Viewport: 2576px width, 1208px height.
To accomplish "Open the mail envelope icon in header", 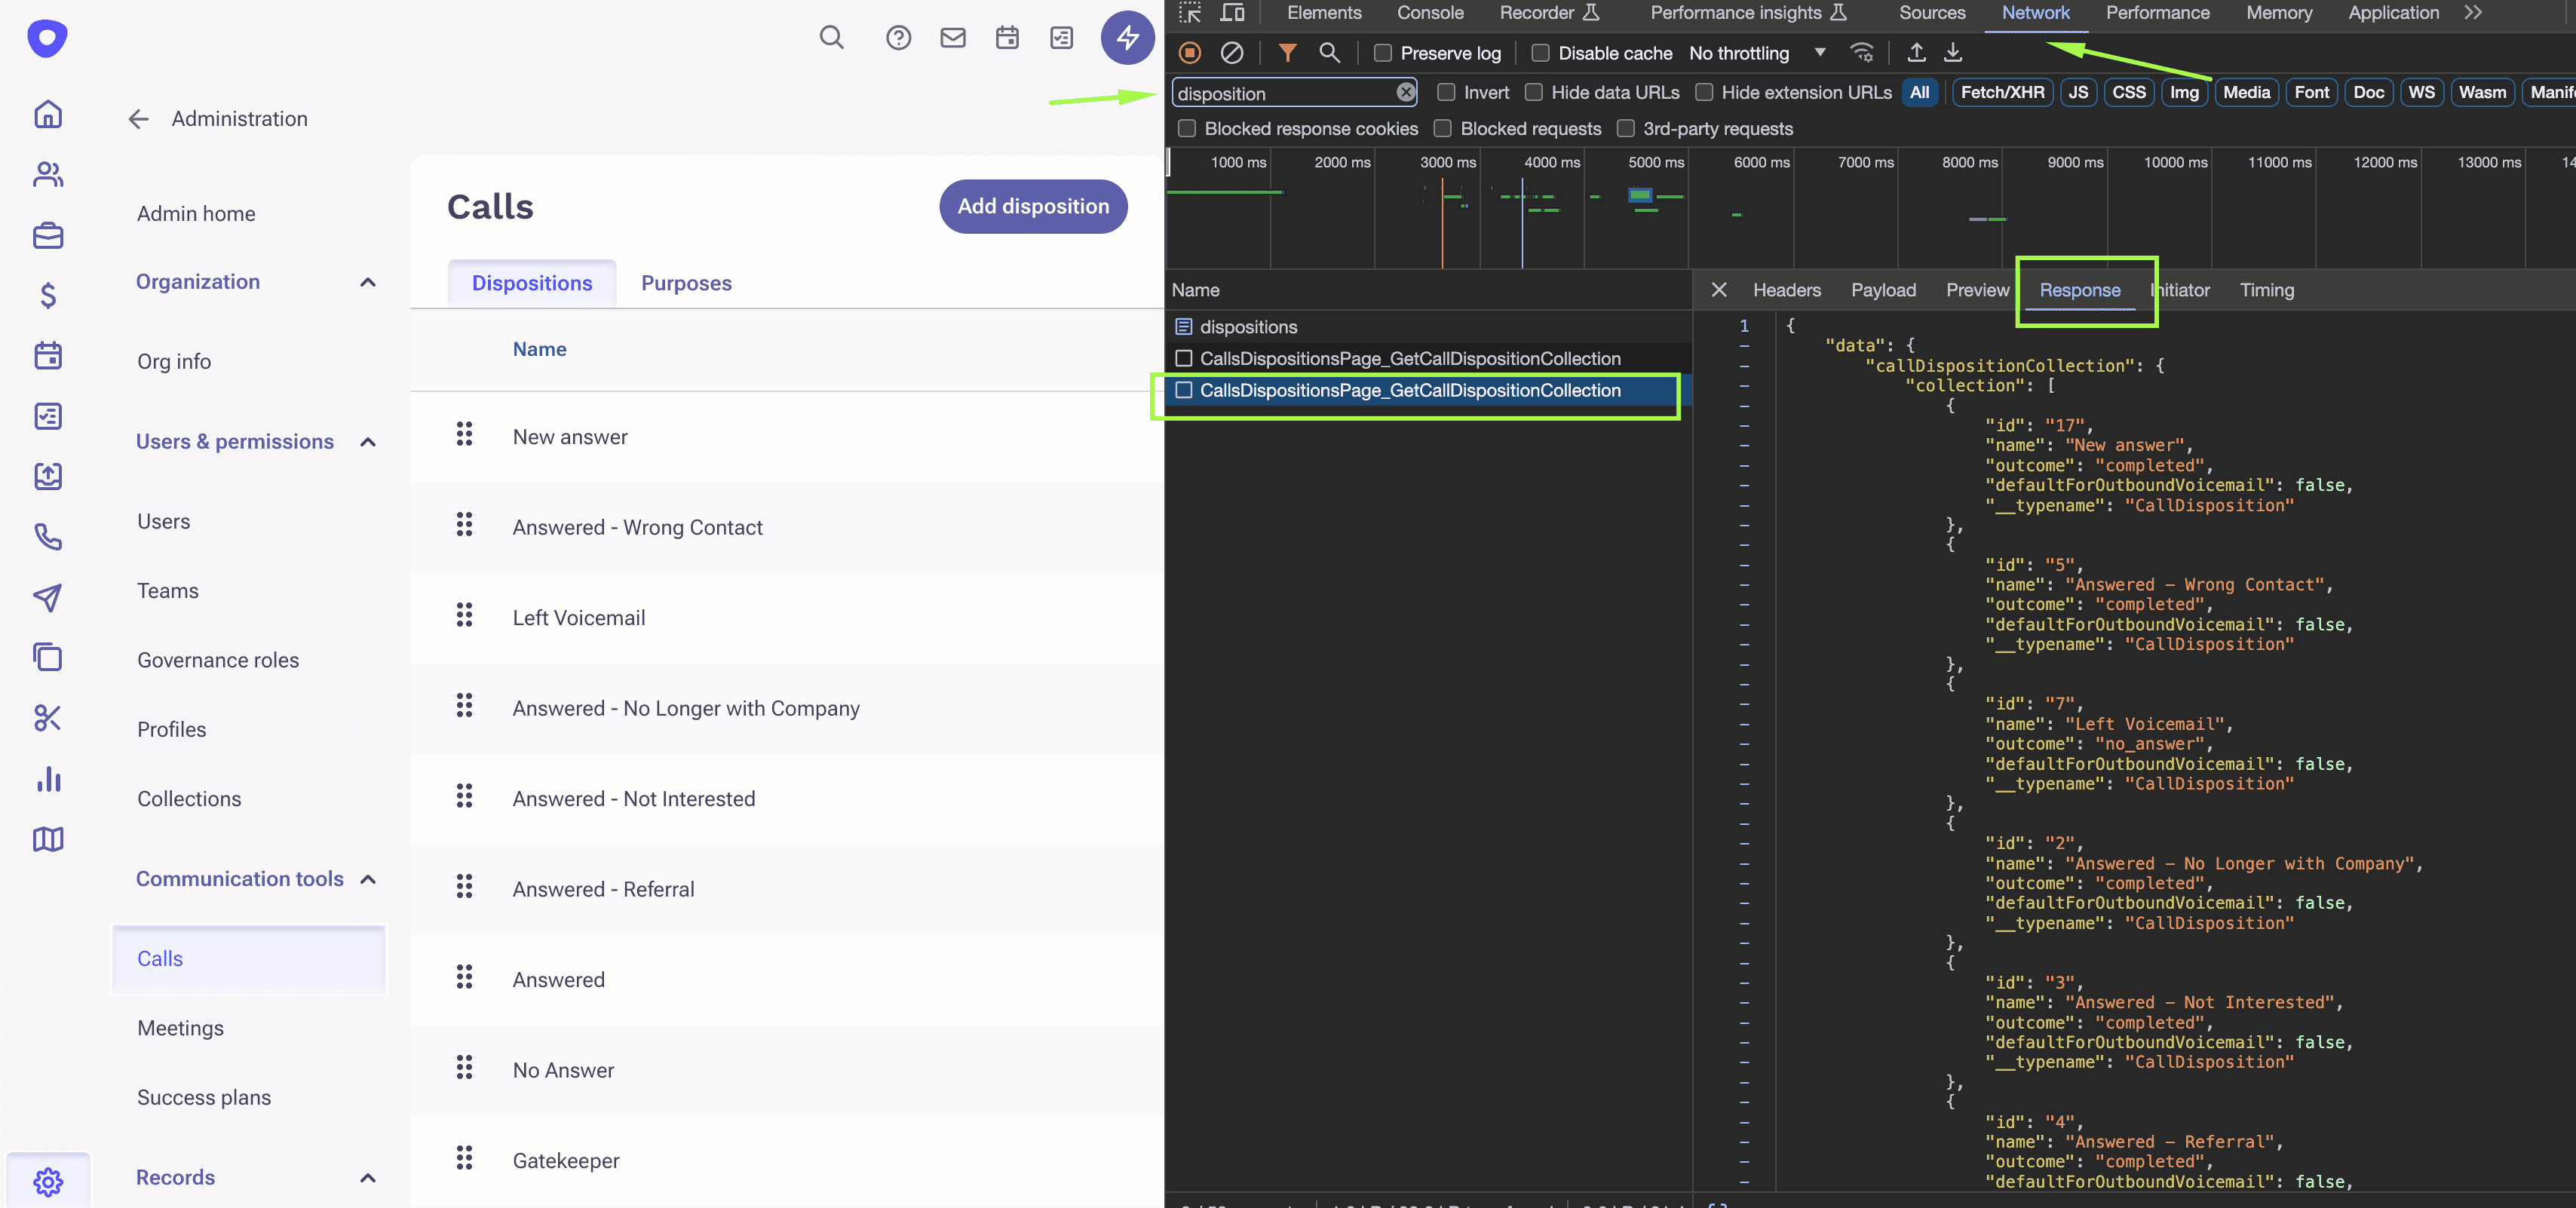I will [952, 38].
